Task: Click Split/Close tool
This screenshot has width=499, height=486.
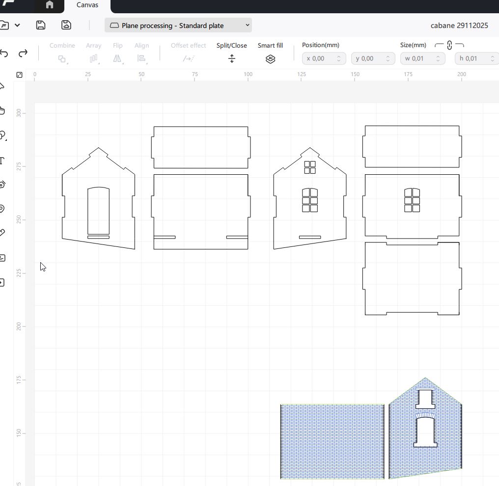Action: click(231, 58)
